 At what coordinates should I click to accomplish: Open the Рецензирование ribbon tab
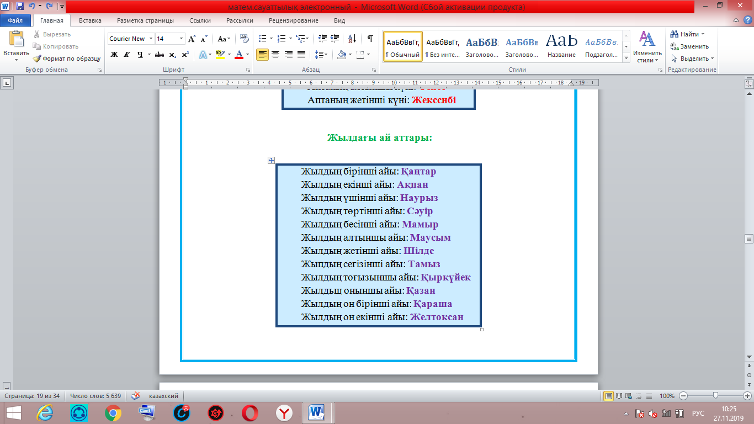click(293, 20)
